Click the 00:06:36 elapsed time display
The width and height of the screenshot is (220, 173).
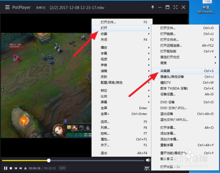[x=34, y=168]
